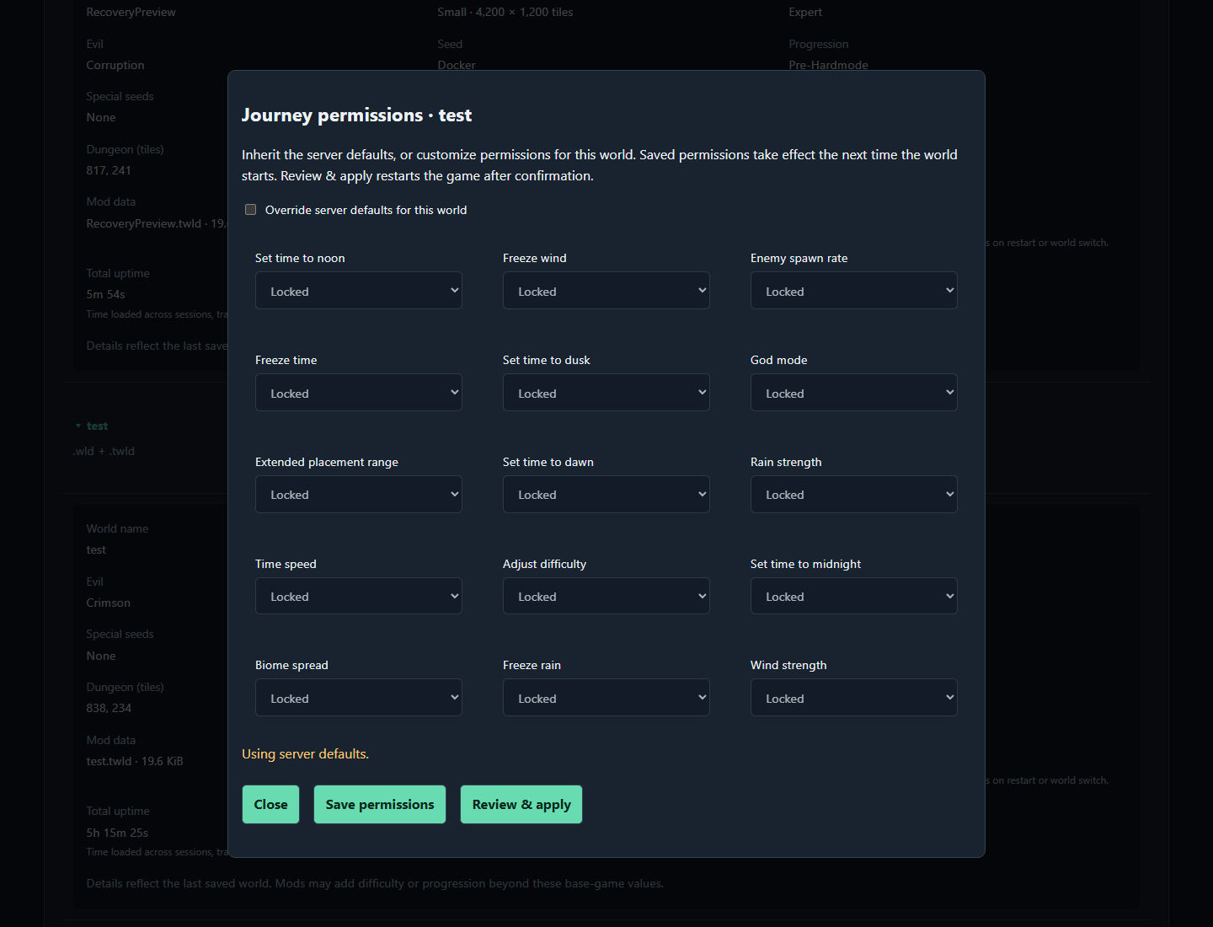
Task: Open the Set time to dusk dropdown
Action: (x=606, y=393)
